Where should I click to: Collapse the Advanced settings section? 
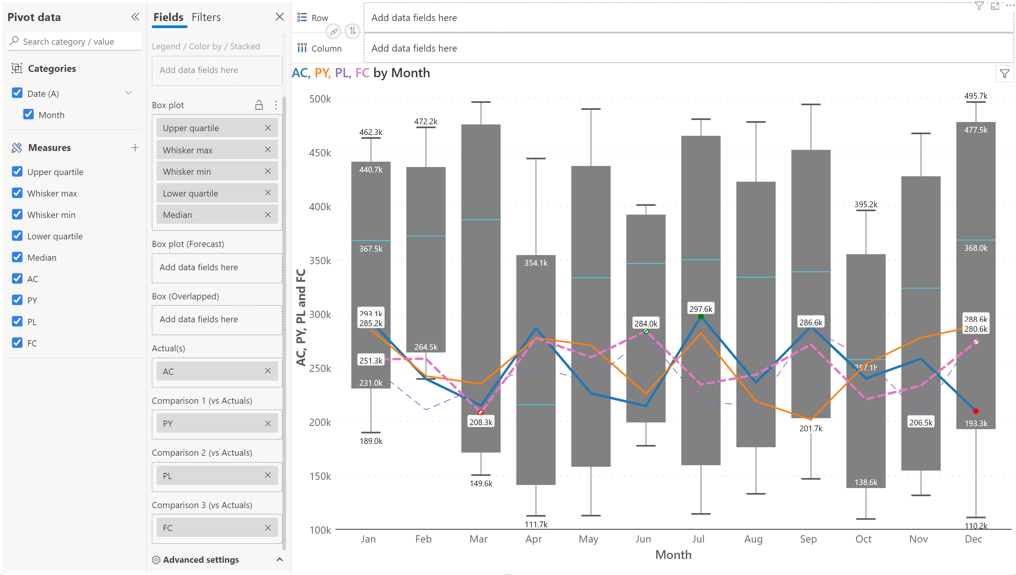pyautogui.click(x=280, y=559)
